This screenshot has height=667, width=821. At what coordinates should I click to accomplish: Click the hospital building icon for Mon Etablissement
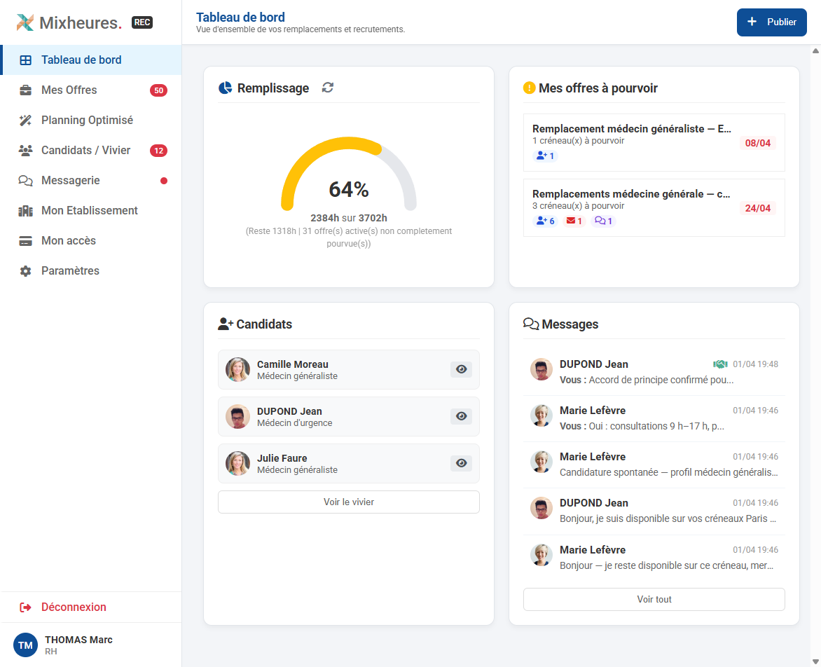25,211
